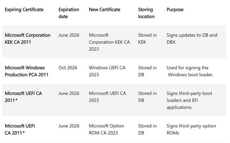Click the Oct 2026 expiration date
This screenshot has width=230, height=143.
[x=68, y=68]
